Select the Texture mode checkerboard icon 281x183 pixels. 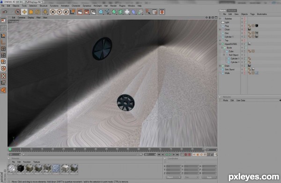tap(3, 76)
